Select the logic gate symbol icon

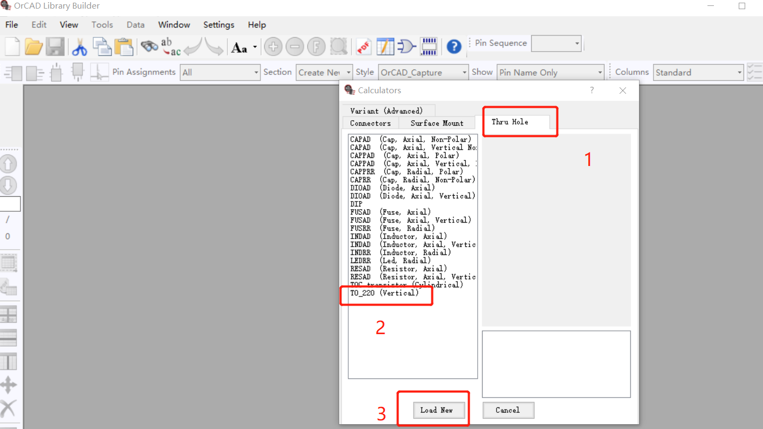click(x=407, y=46)
